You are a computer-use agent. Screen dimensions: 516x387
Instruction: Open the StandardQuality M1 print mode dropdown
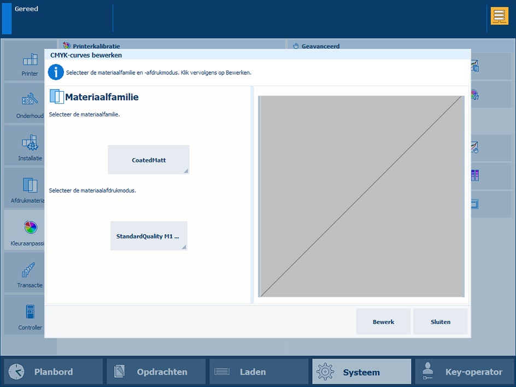tap(149, 236)
